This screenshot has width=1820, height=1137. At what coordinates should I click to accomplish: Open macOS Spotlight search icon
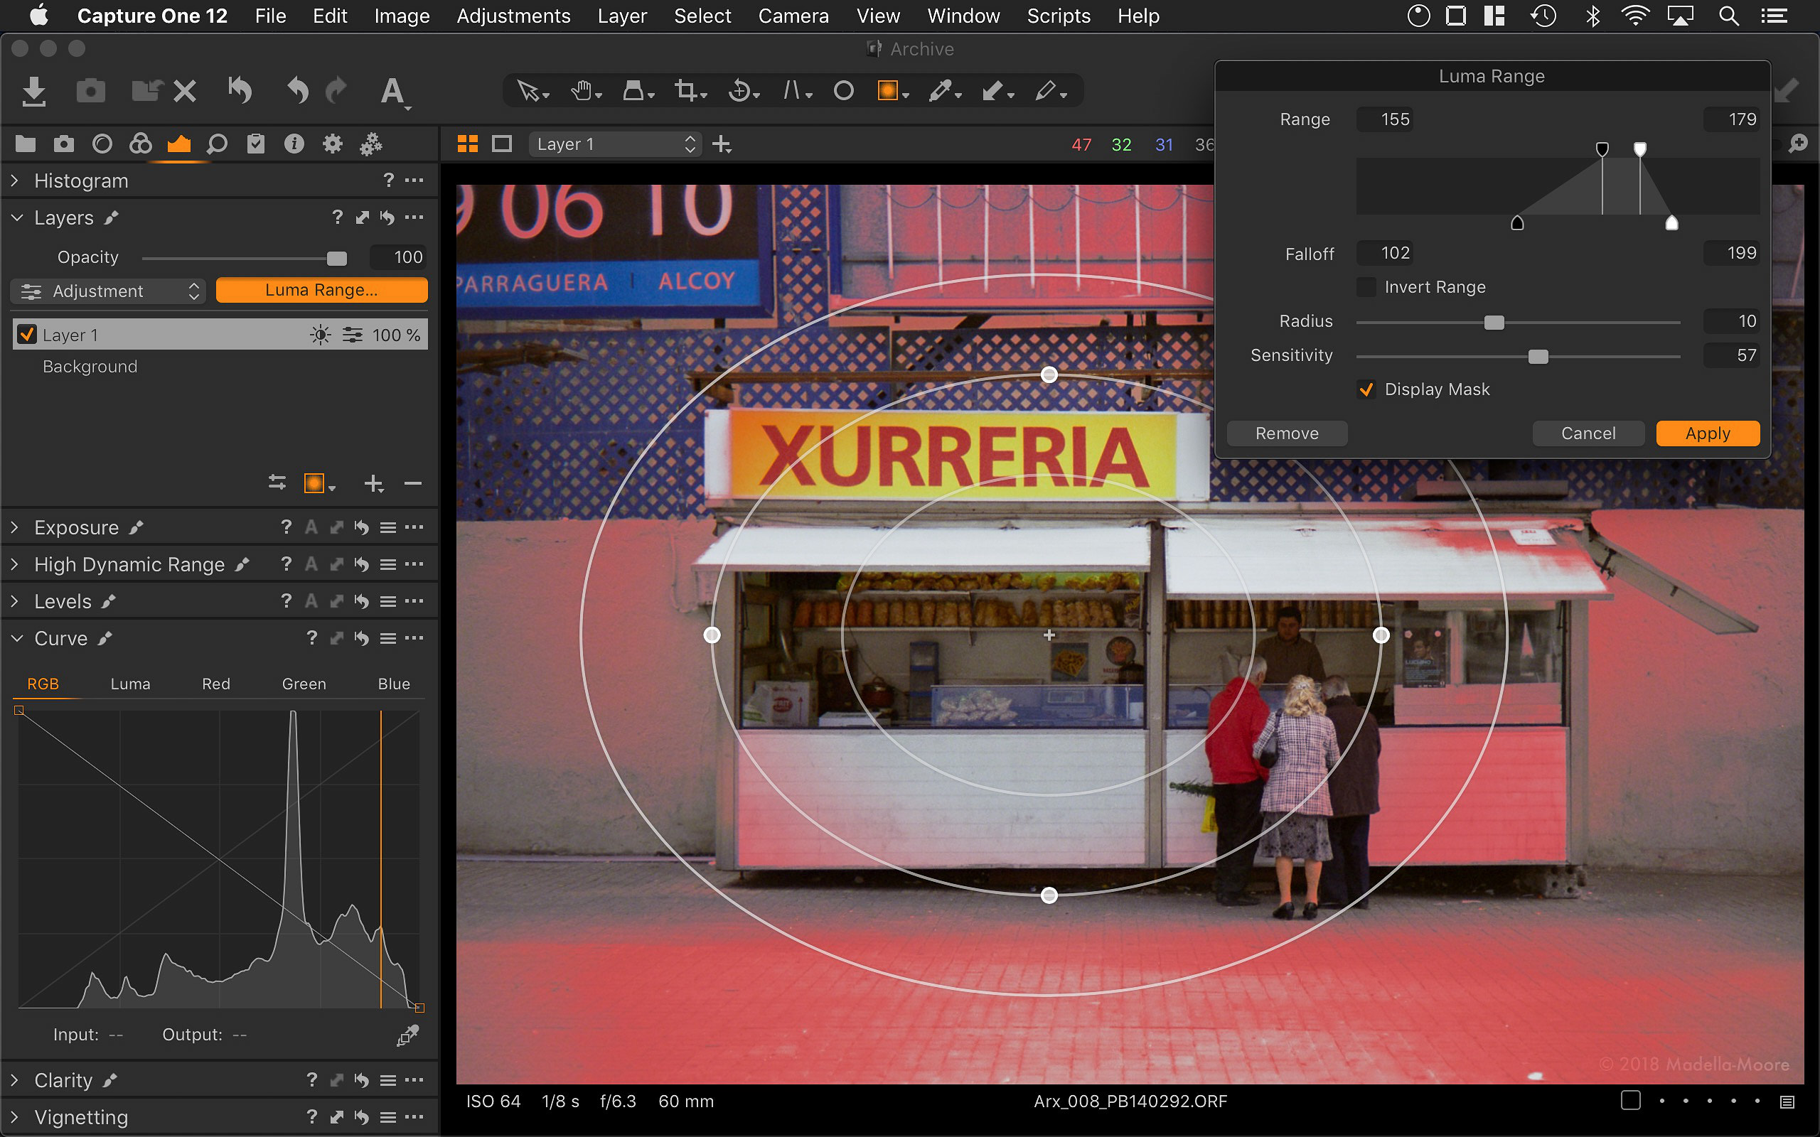click(x=1728, y=16)
